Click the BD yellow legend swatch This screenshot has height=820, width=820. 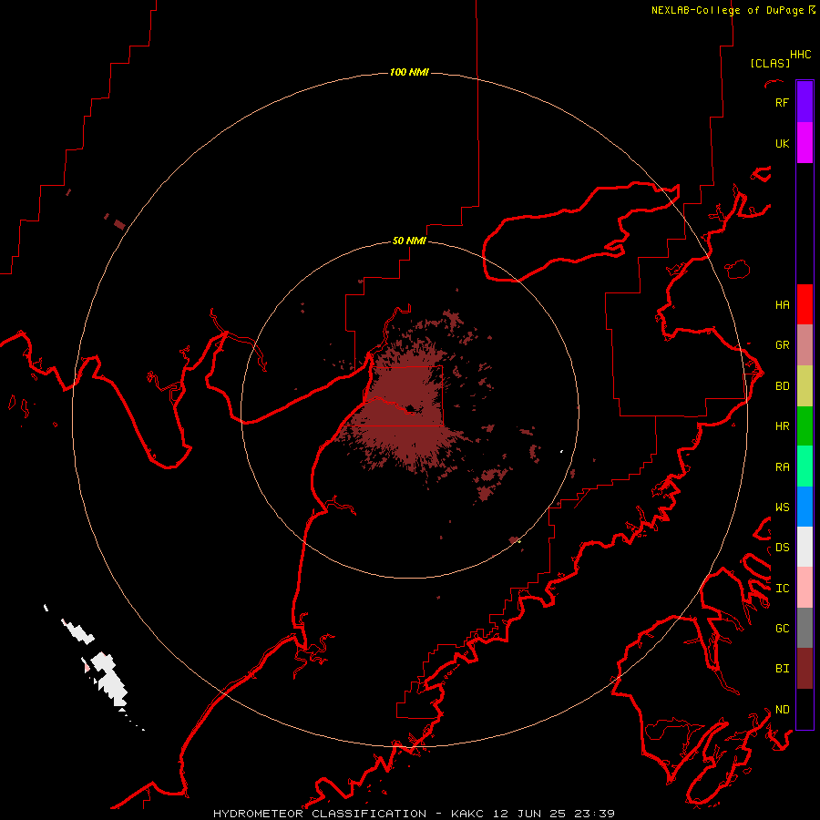click(805, 385)
